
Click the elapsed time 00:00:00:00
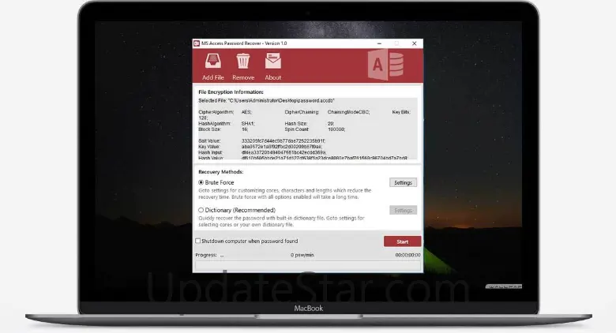[x=408, y=255]
